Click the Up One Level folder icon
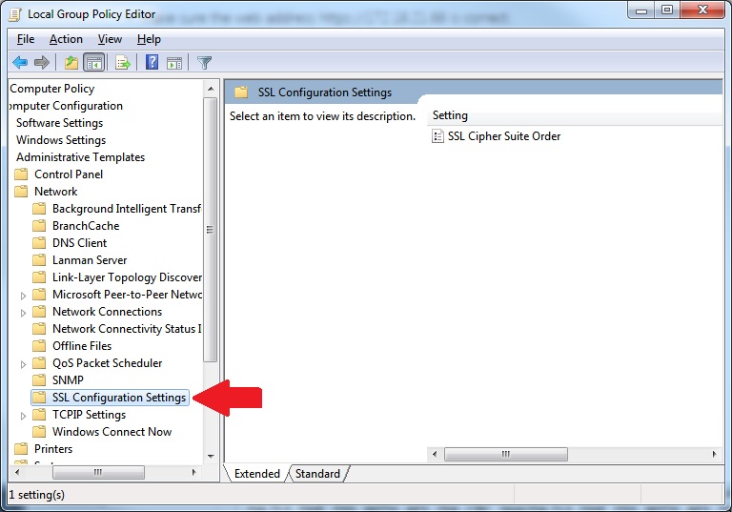Image resolution: width=732 pixels, height=512 pixels. tap(71, 63)
